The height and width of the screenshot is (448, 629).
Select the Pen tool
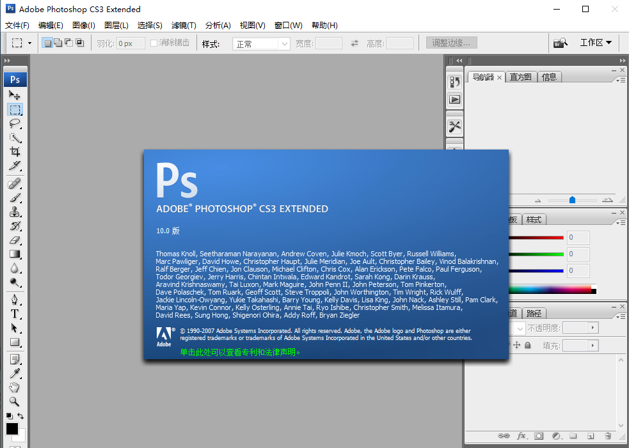[15, 300]
